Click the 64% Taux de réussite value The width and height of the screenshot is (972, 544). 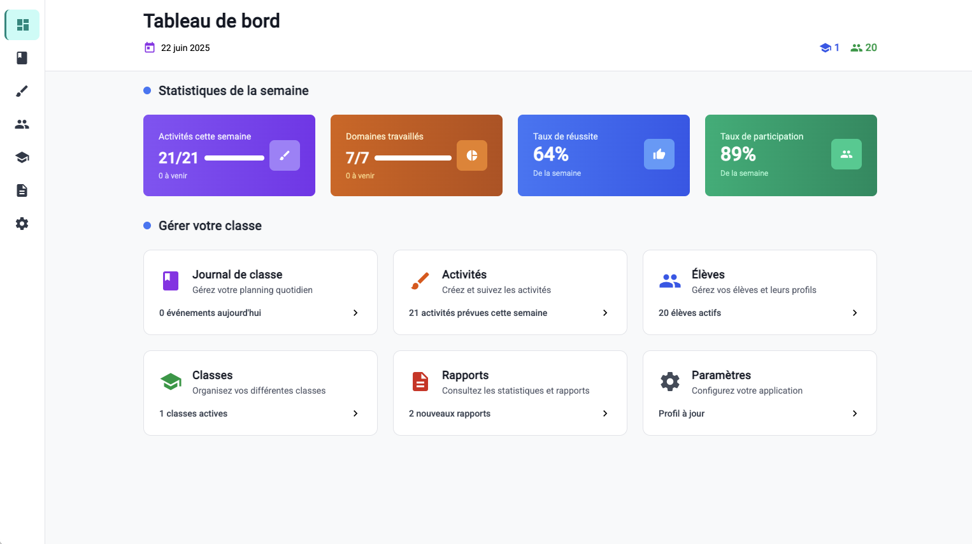tap(551, 154)
